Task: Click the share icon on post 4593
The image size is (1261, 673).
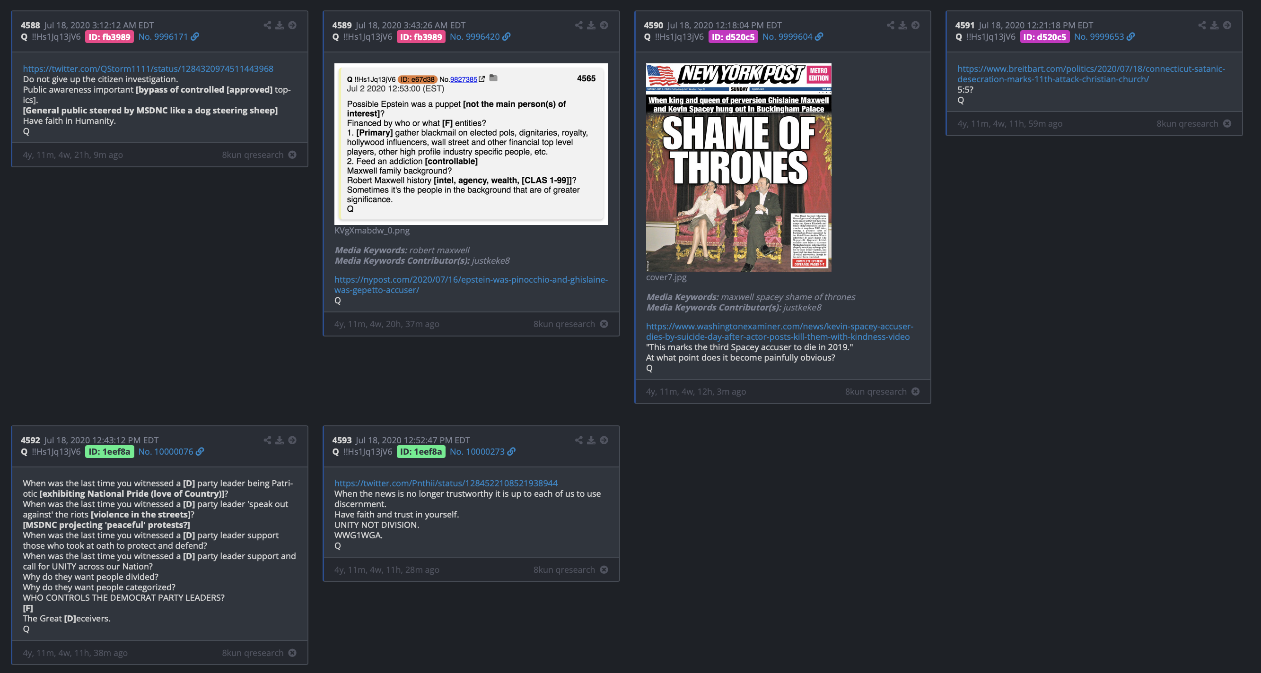Action: tap(579, 440)
